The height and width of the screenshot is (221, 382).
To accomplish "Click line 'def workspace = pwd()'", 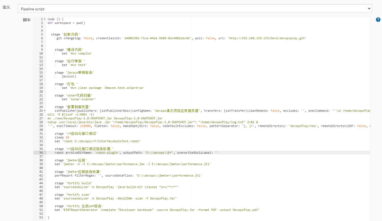I will tap(66, 23).
